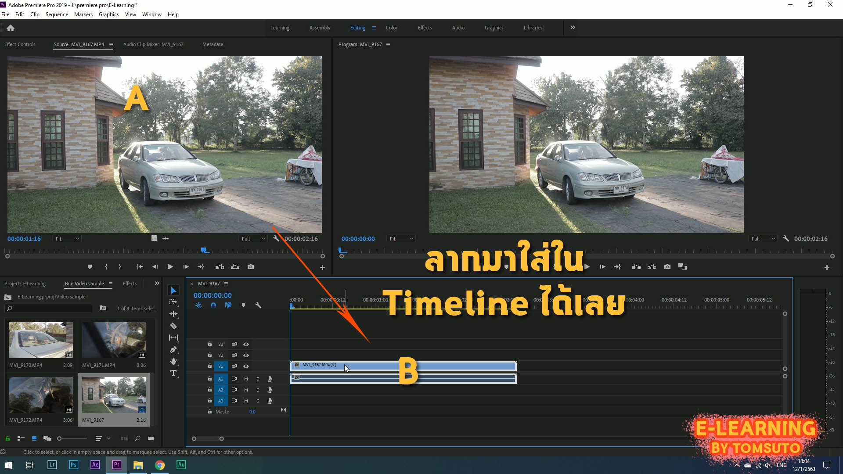Select the Selection tool arrow
This screenshot has height=474, width=843.
pos(173,291)
